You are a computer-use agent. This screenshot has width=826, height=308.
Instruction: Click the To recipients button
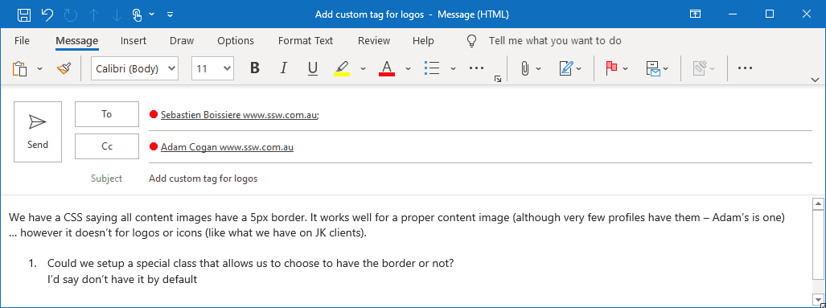click(107, 114)
